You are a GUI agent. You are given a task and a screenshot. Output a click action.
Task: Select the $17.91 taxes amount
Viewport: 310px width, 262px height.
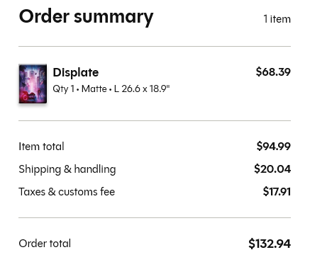pyautogui.click(x=277, y=191)
